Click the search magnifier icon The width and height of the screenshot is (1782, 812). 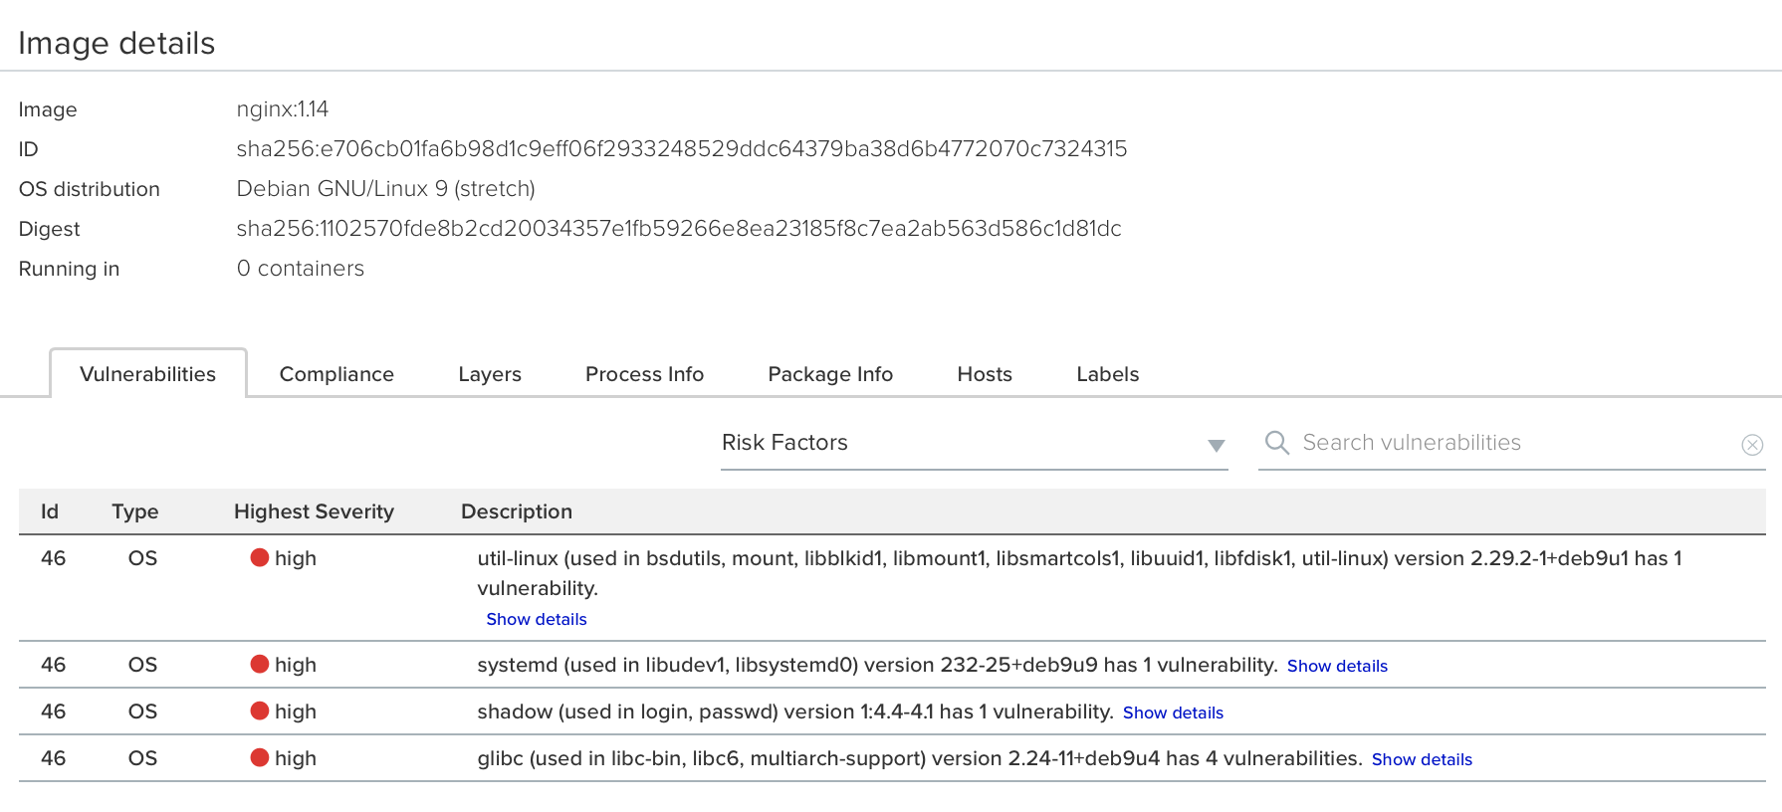click(1276, 443)
